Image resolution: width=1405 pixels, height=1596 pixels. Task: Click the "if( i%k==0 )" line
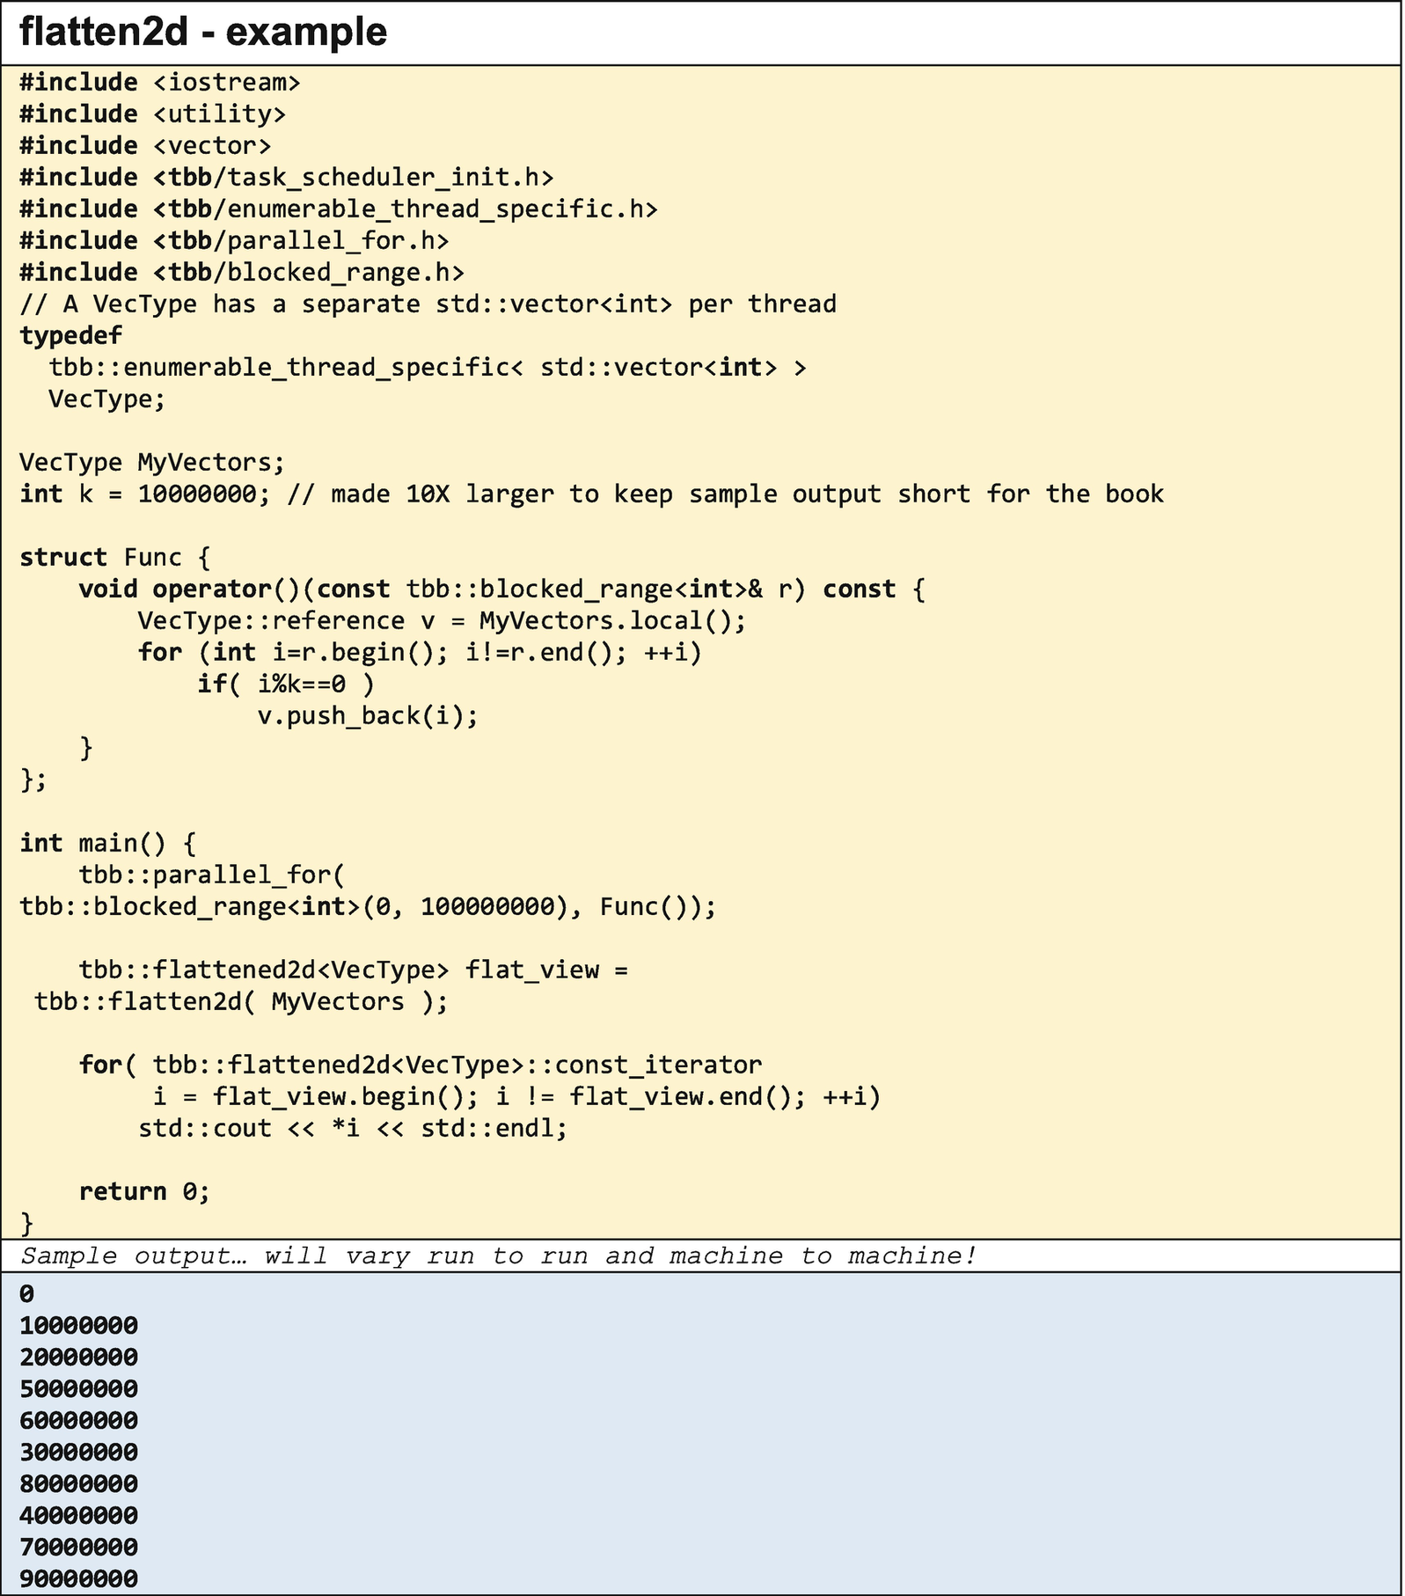(x=287, y=685)
